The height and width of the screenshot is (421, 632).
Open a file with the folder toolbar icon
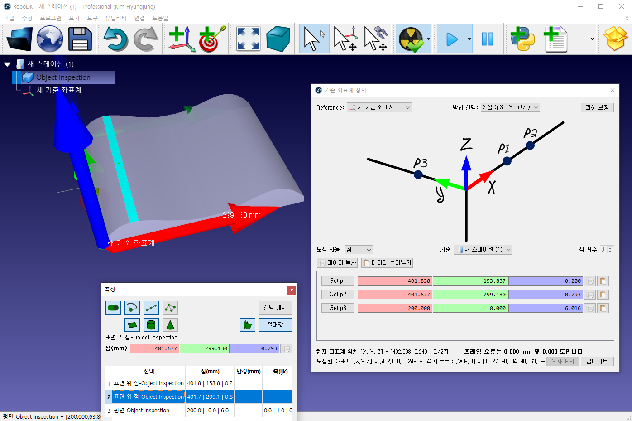[19, 39]
